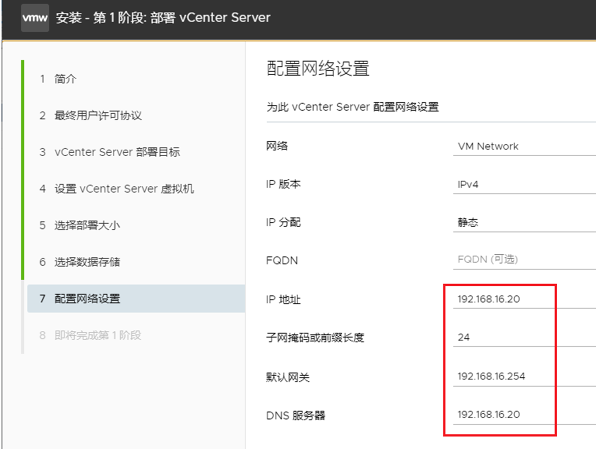Screen dimensions: 596x449
Task: Click the vmw logo icon
Action: click(x=35, y=18)
